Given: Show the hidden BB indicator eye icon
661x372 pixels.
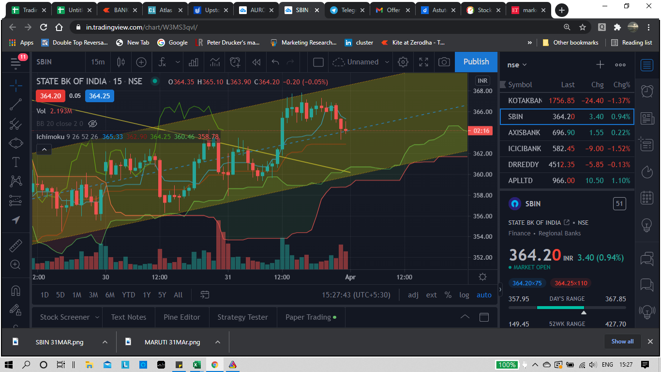Looking at the screenshot, I should tap(93, 124).
